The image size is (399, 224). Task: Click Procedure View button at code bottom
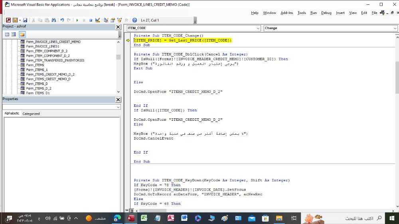click(127, 210)
